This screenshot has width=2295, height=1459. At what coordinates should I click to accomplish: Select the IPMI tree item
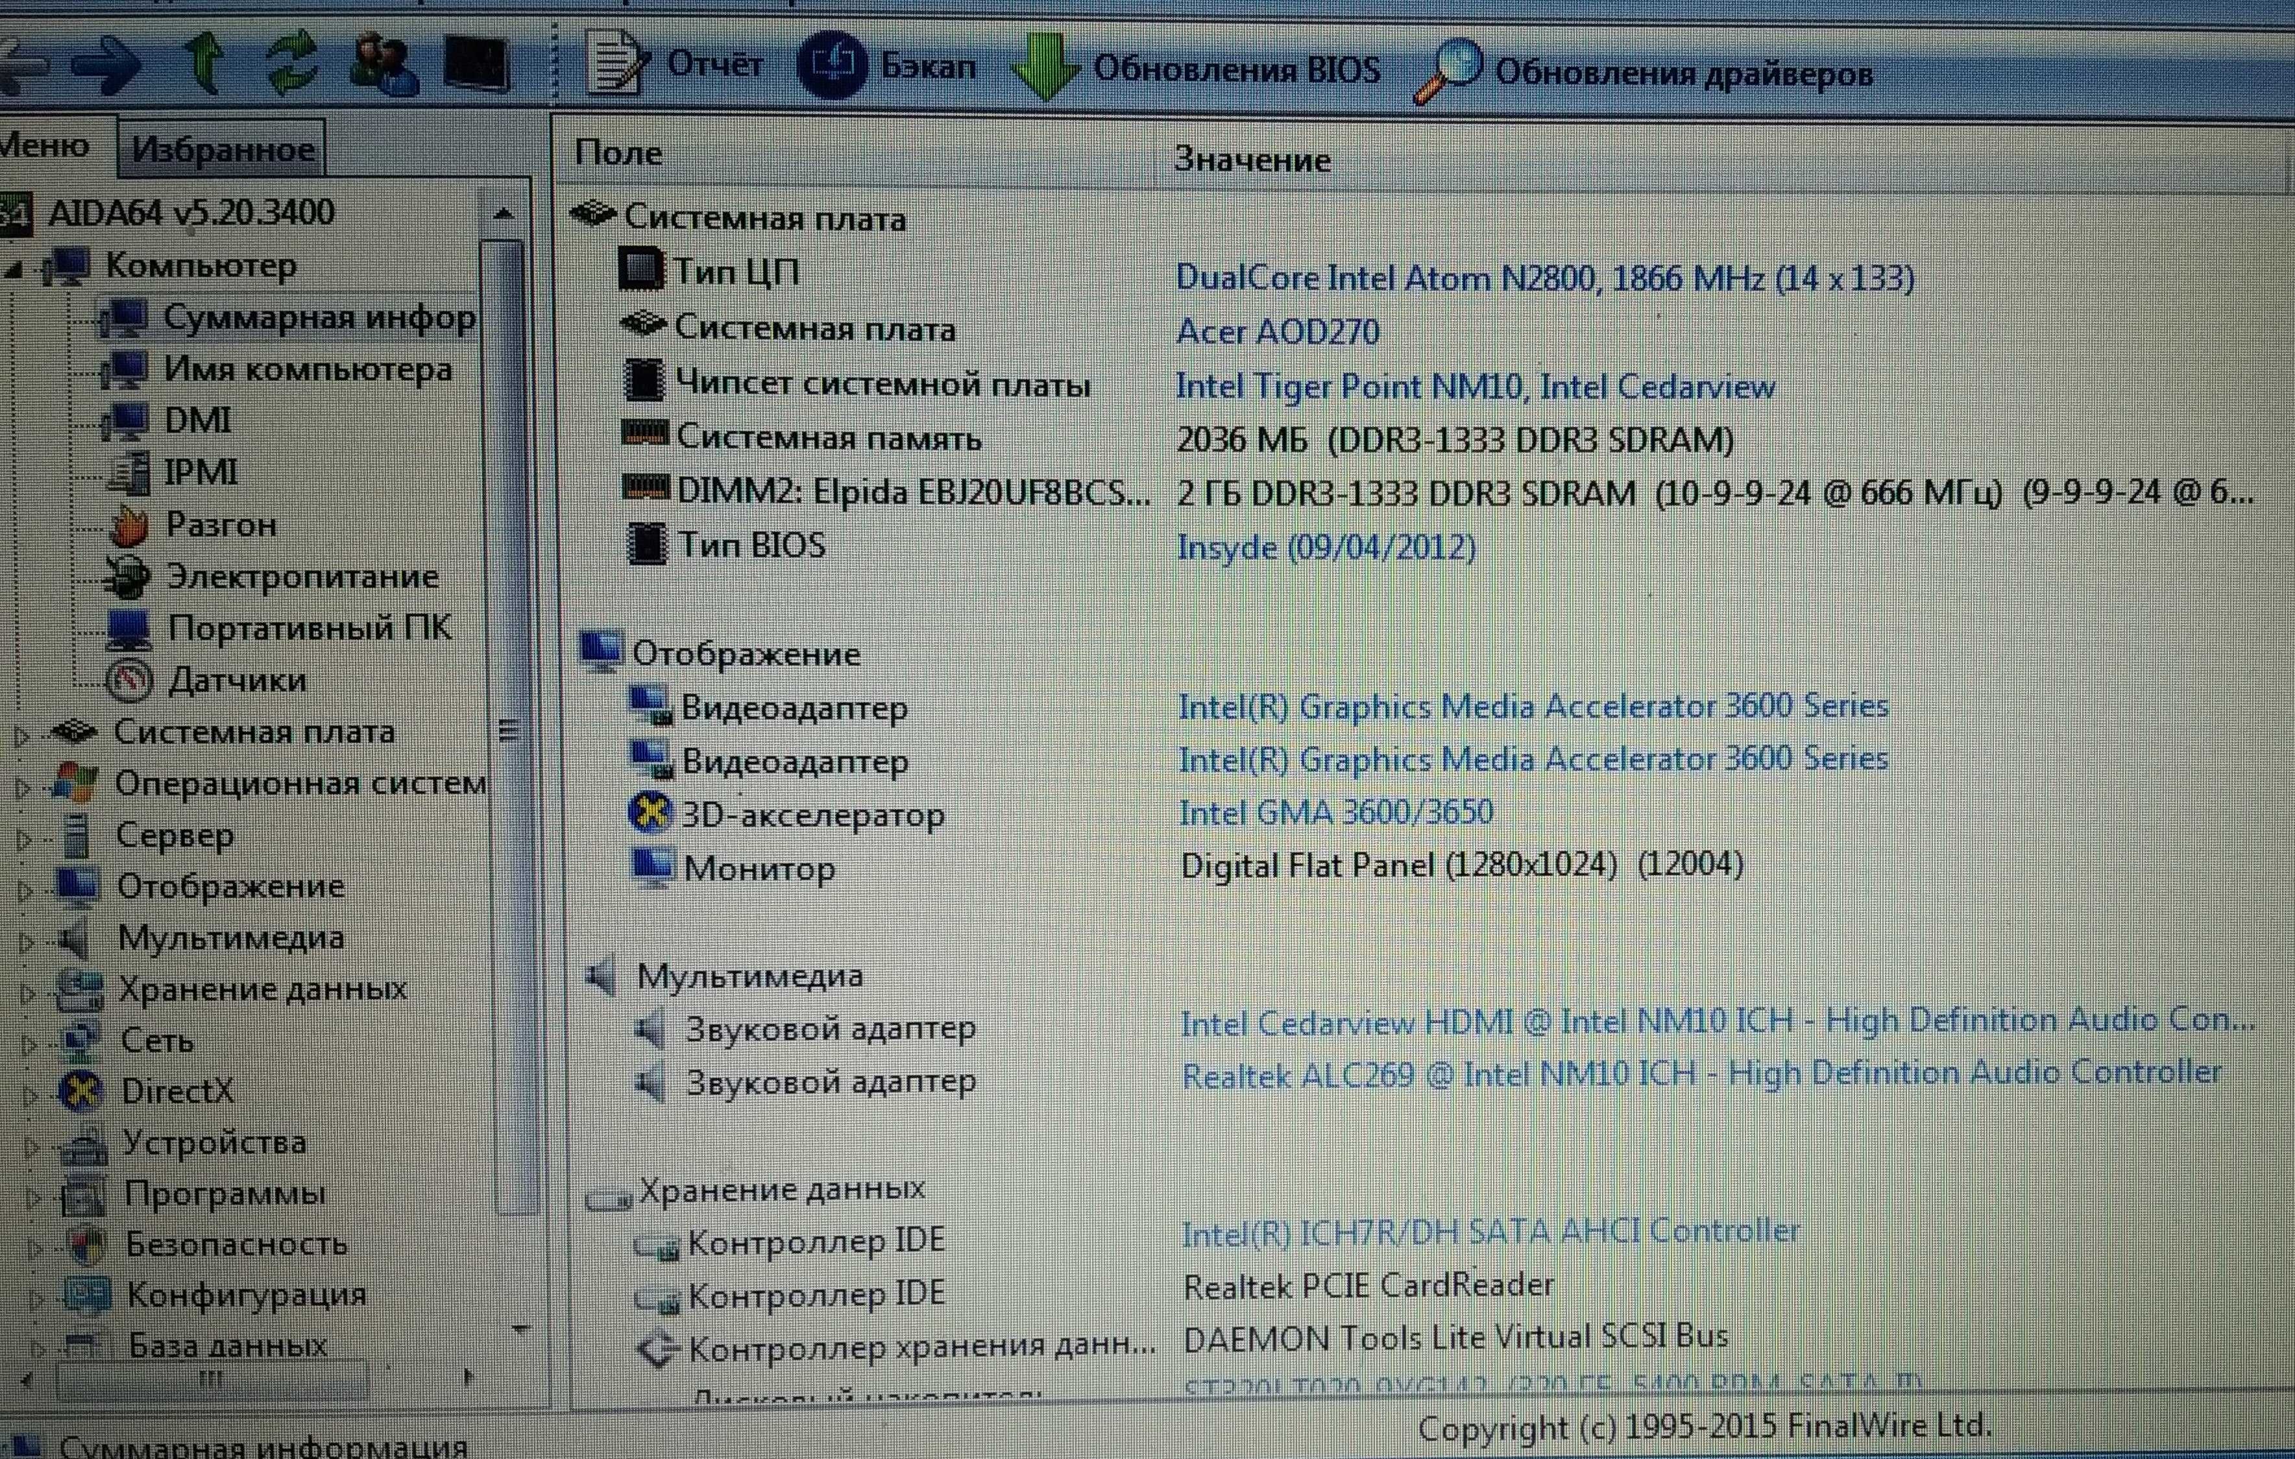pyautogui.click(x=200, y=472)
